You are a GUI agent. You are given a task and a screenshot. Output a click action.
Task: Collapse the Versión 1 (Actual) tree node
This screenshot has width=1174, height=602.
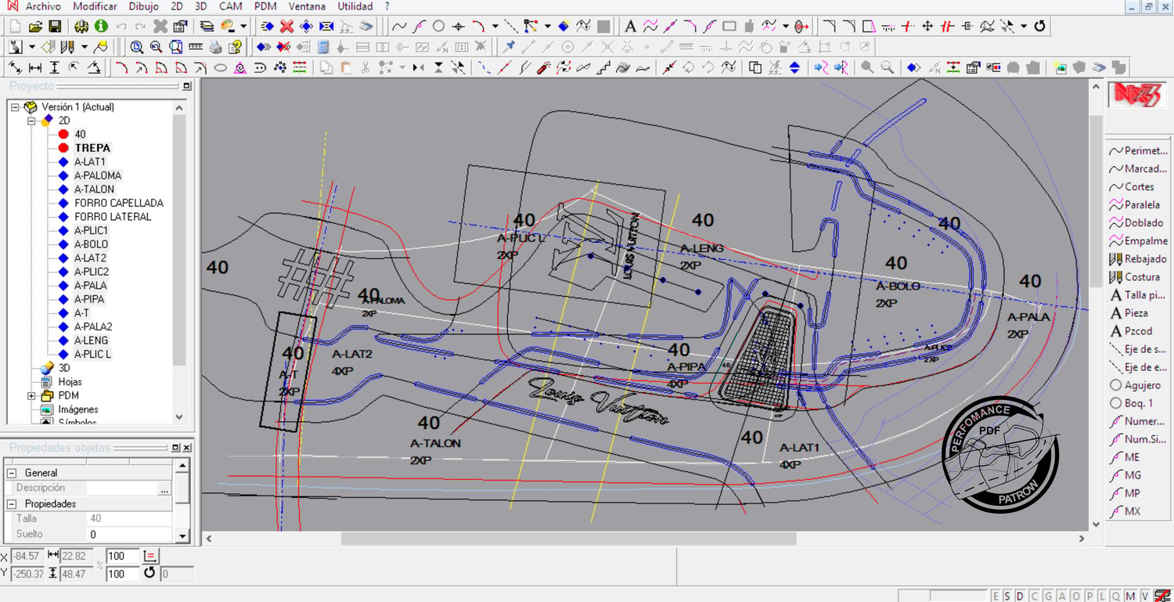(15, 107)
